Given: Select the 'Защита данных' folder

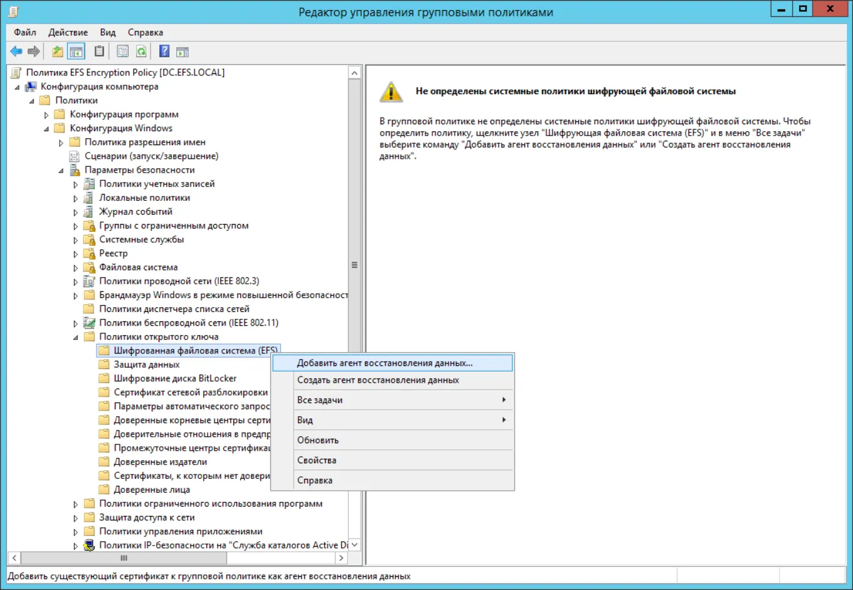Looking at the screenshot, I should pos(139,365).
